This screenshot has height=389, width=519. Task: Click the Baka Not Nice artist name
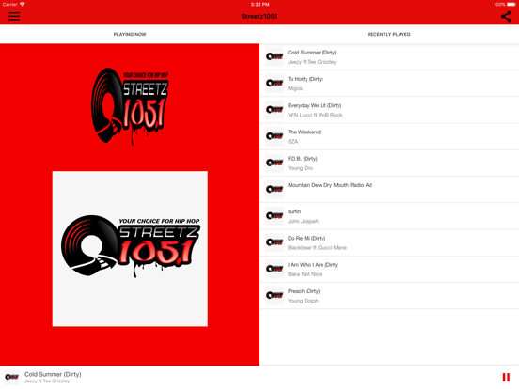[305, 274]
